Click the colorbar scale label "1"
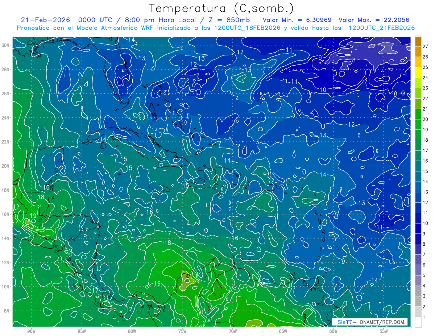435x336 pixels. [424, 317]
